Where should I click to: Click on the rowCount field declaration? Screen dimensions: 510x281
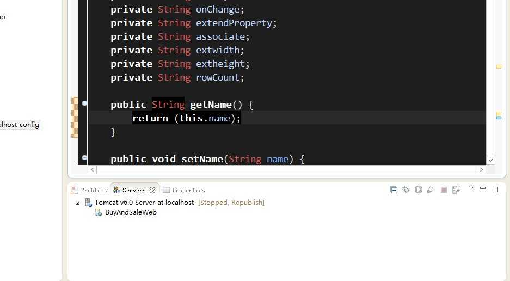[177, 77]
